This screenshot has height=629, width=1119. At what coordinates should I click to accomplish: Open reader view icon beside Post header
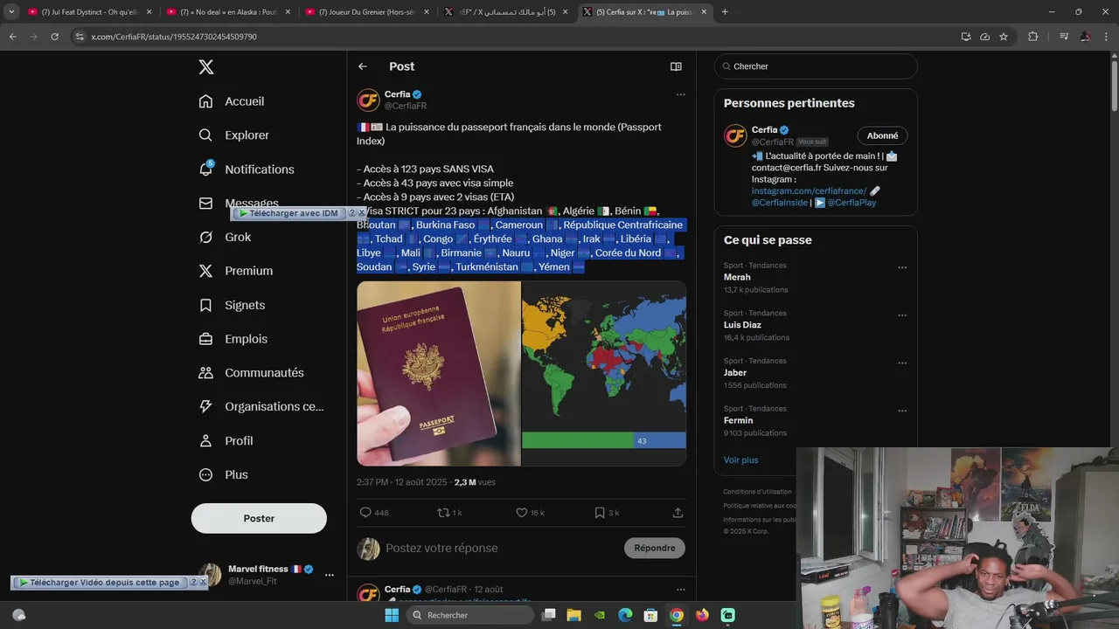(676, 66)
